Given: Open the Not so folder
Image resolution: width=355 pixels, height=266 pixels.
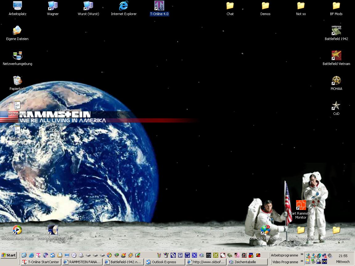Looking at the screenshot, I should pos(301,8).
